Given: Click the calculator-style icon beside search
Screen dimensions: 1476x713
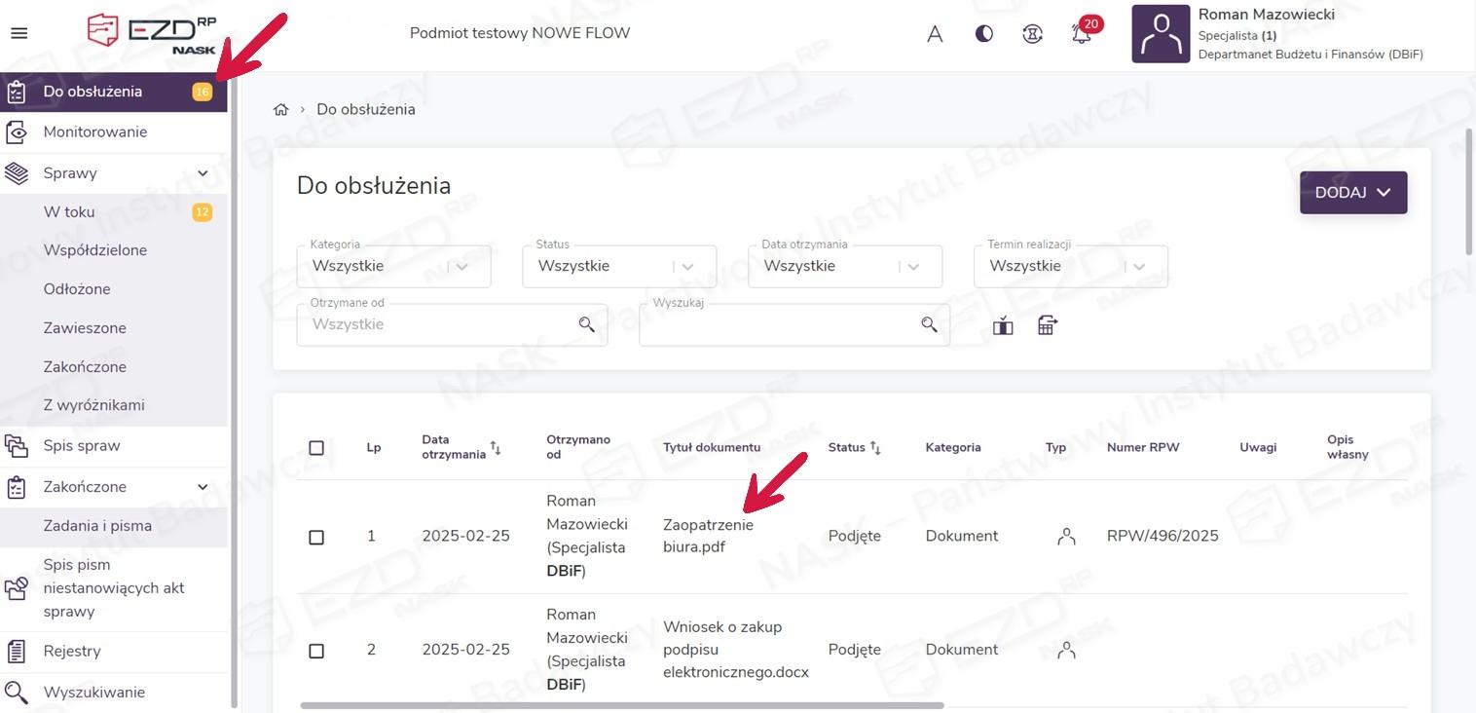Looking at the screenshot, I should (1047, 325).
